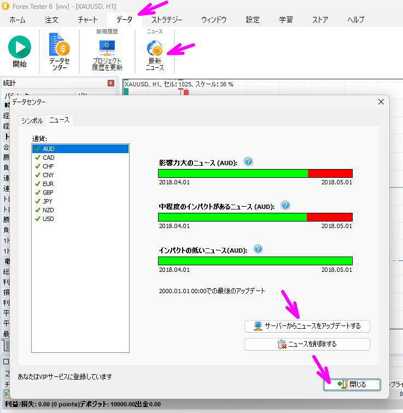Toggle the CAD currency checkmark
403x413 pixels.
pos(38,158)
